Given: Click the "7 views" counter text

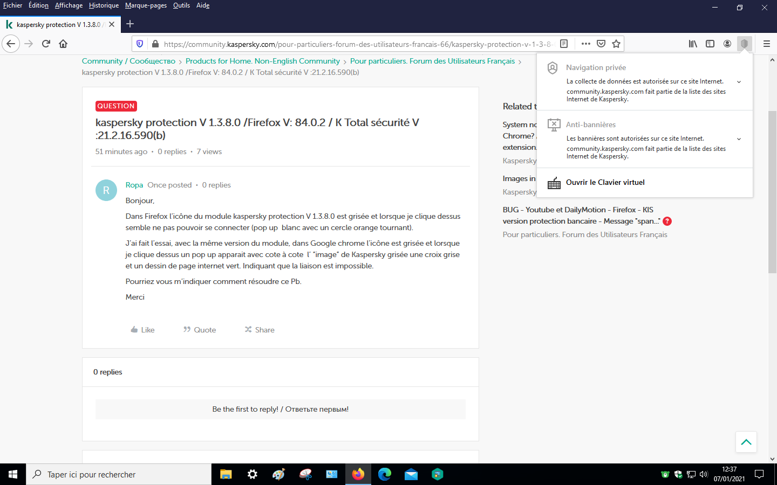Looking at the screenshot, I should [209, 152].
